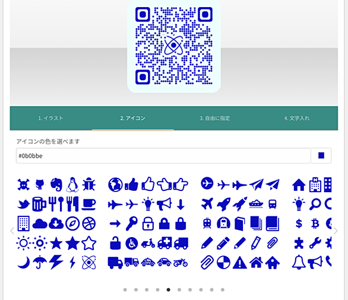Select the Twitter bird icon

[24, 204]
